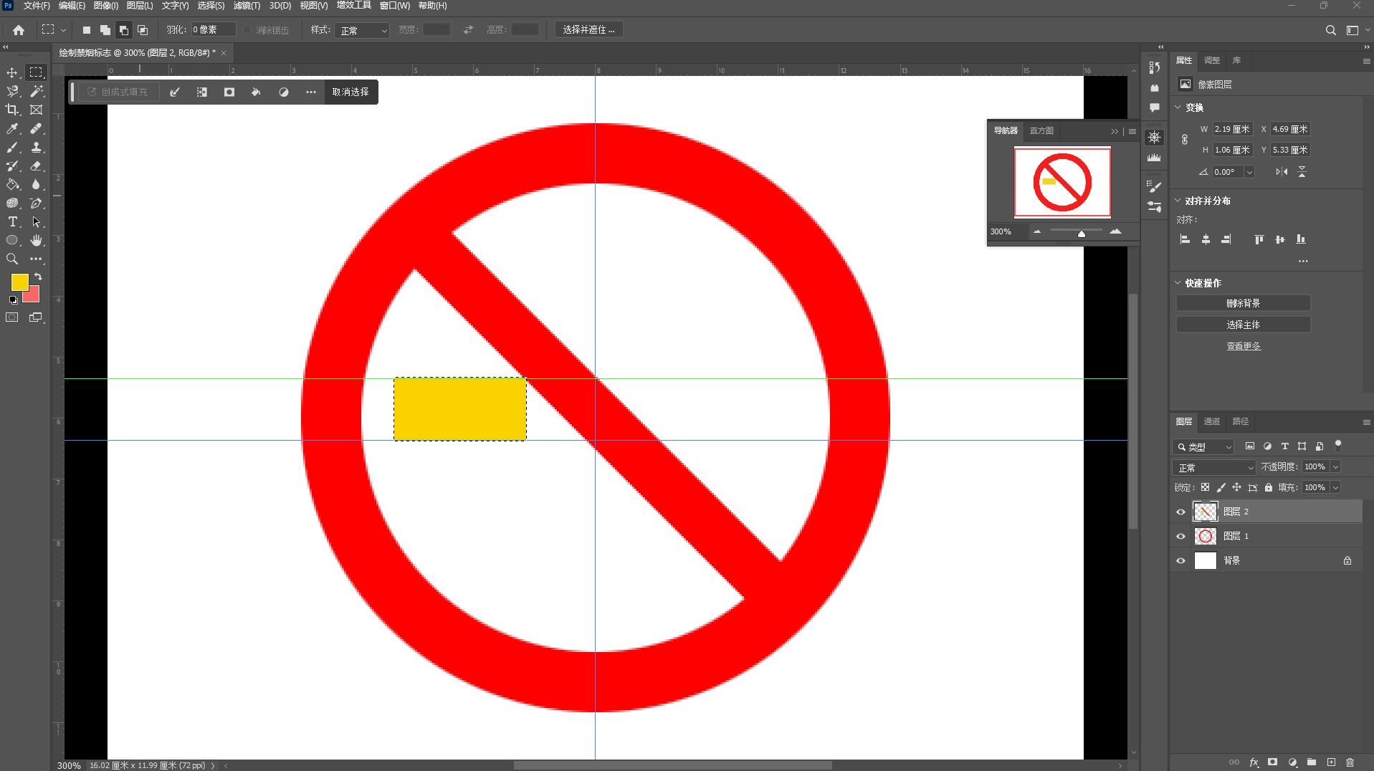The image size is (1374, 771).
Task: Click the navigator zoom slider handle
Action: [x=1081, y=234]
